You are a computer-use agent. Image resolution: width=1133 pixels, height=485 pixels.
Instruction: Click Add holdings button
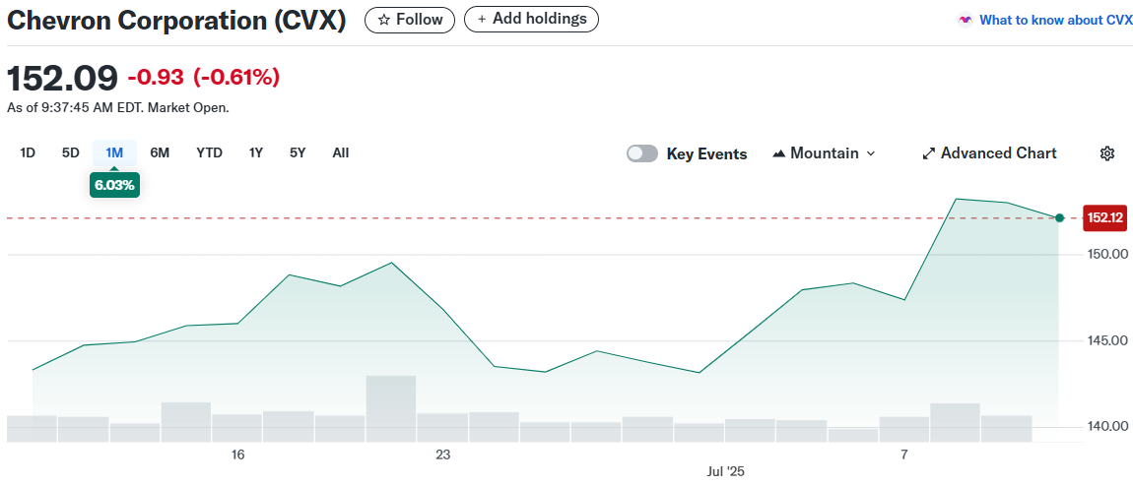click(531, 20)
